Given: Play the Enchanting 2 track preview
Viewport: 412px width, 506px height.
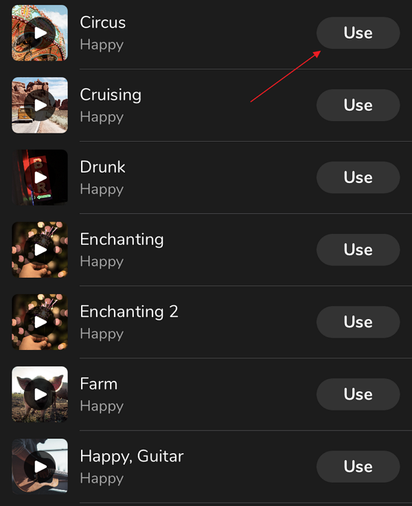Looking at the screenshot, I should (x=40, y=322).
